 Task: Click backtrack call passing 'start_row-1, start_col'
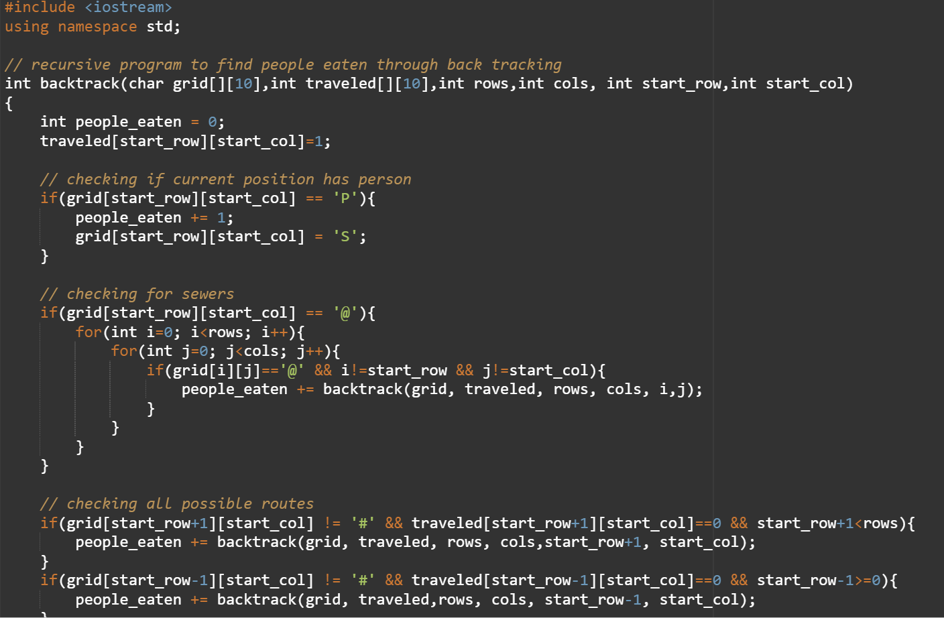coord(416,600)
